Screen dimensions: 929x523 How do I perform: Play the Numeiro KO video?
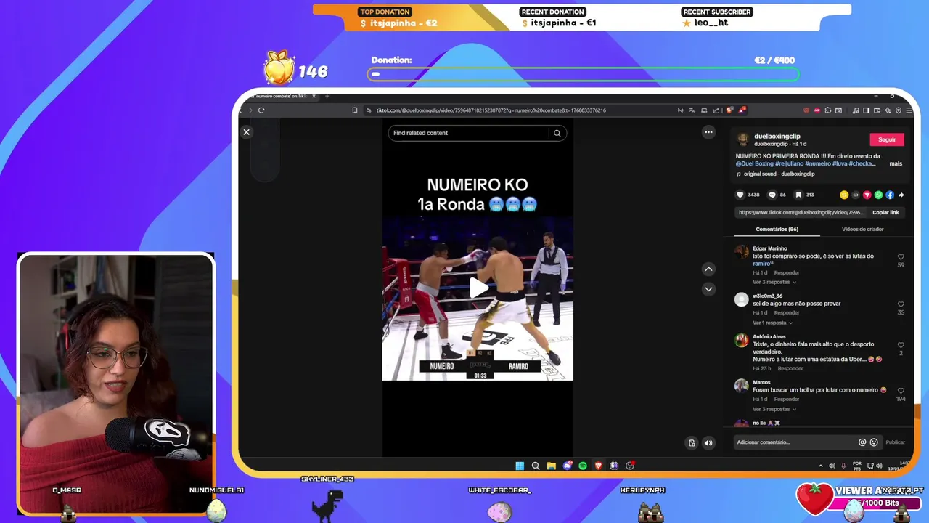(478, 288)
